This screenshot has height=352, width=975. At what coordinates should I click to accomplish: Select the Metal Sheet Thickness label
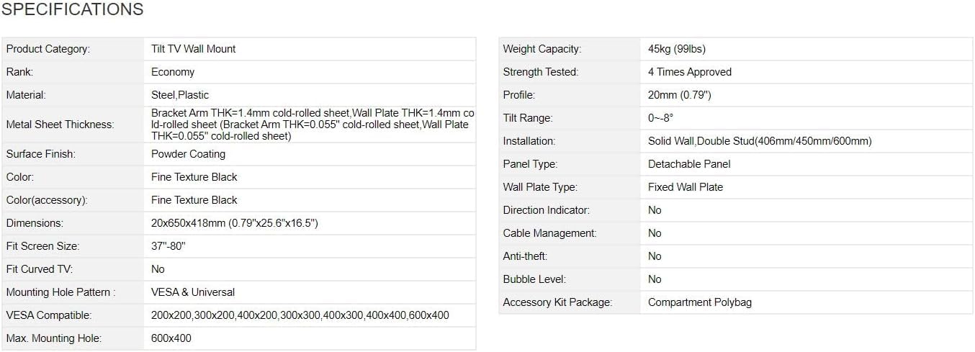60,125
